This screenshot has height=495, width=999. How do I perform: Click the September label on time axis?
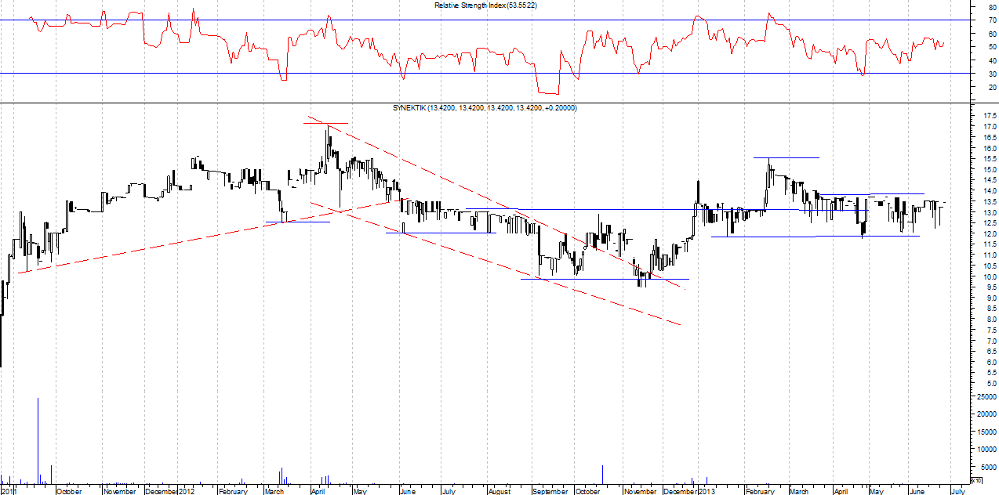[x=550, y=491]
